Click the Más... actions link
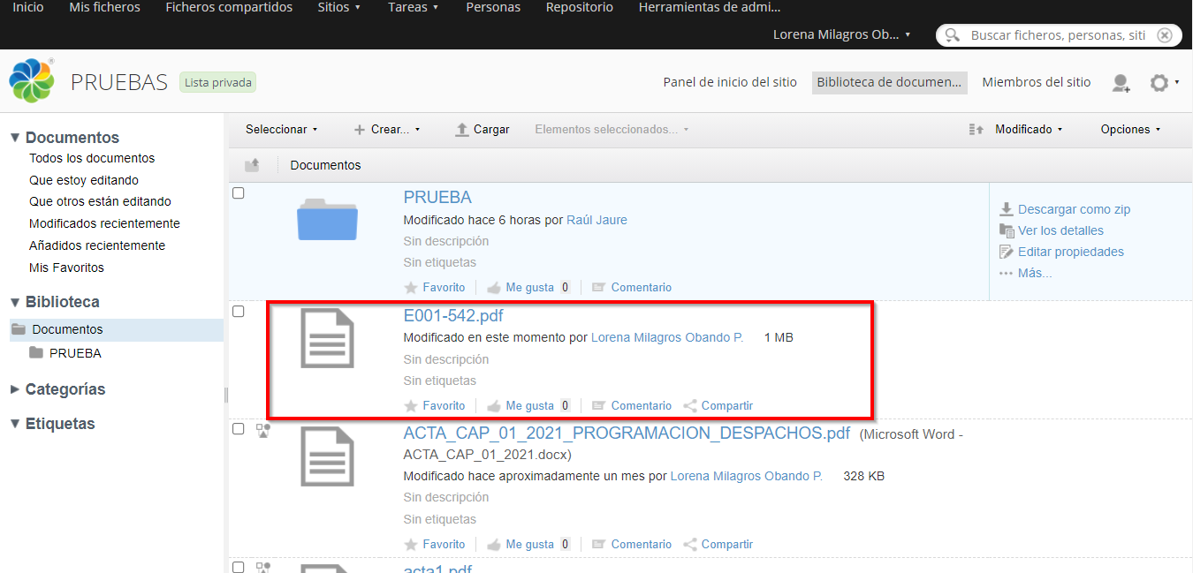Viewport: 1193px width, 573px height. coord(1025,273)
